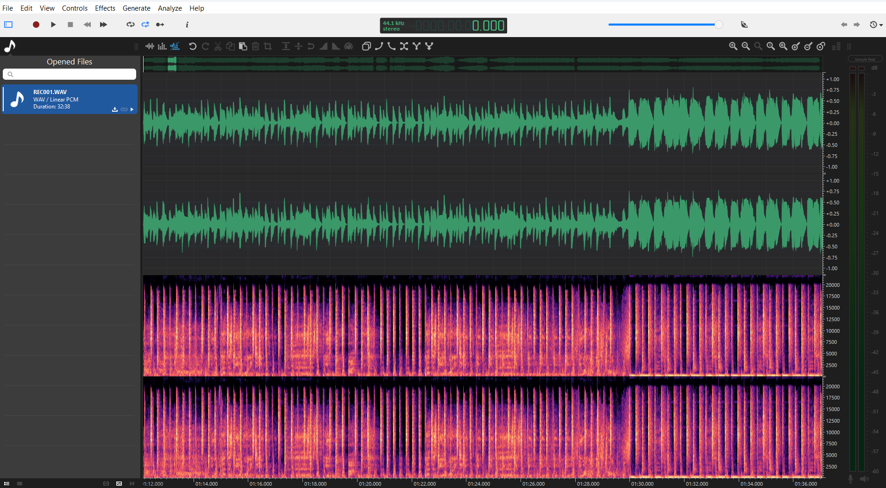
Task: Open the Effects menu
Action: click(x=105, y=8)
